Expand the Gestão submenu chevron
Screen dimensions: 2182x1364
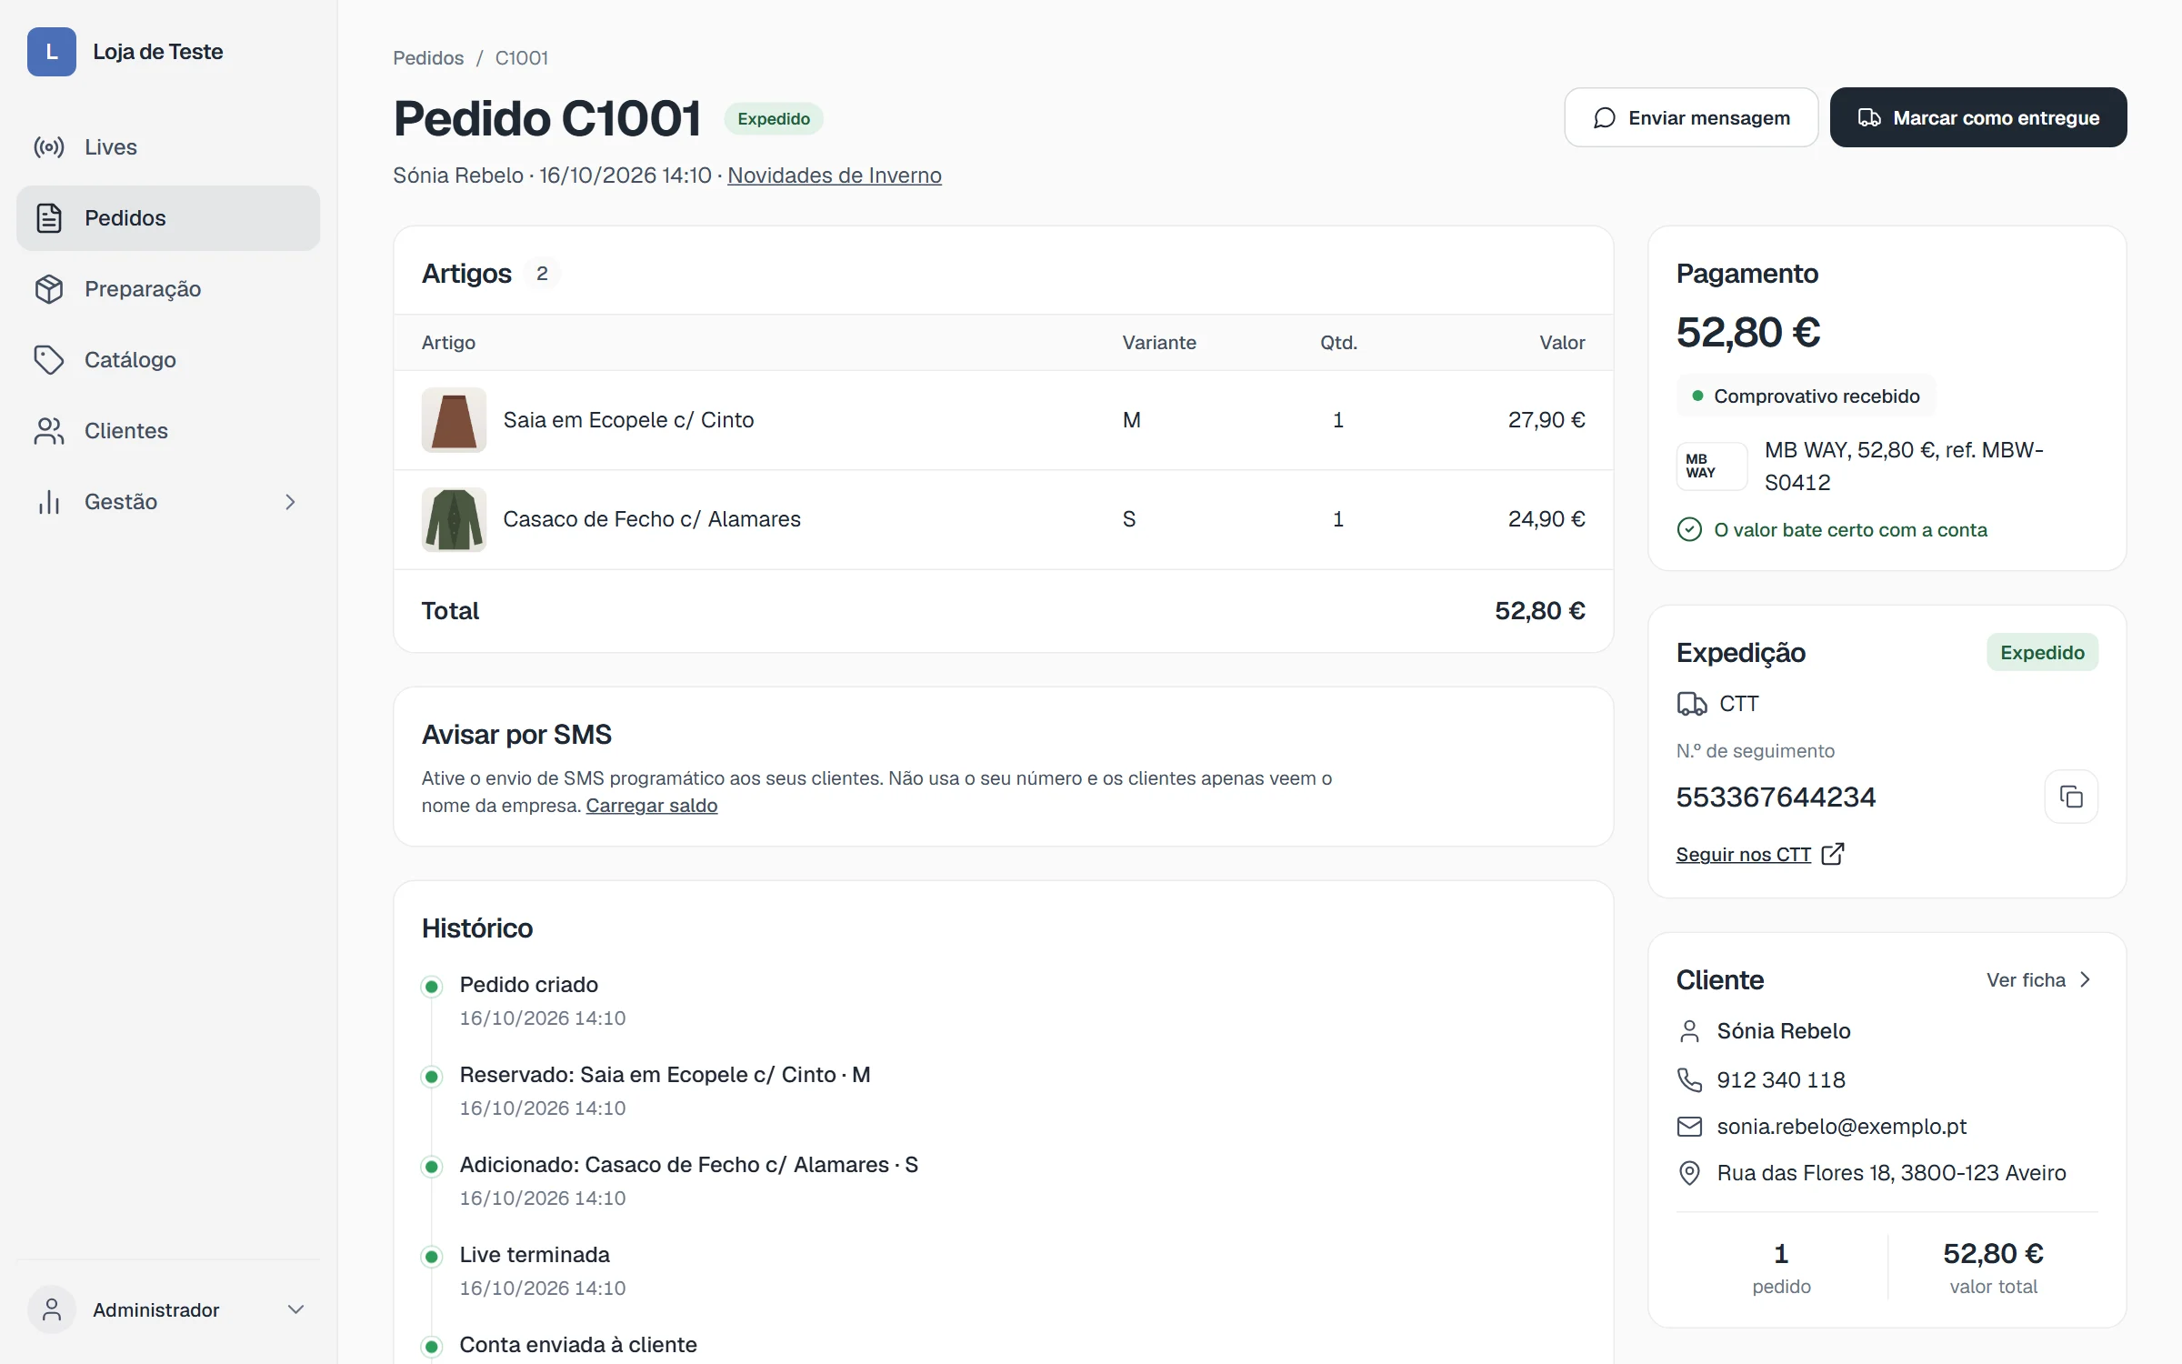point(290,502)
